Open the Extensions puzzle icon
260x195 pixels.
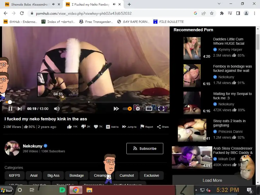[222, 13]
